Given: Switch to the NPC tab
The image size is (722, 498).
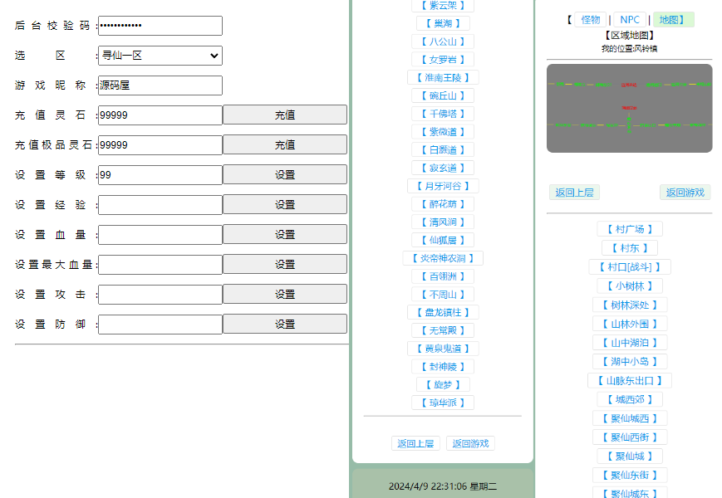Looking at the screenshot, I should pos(630,20).
